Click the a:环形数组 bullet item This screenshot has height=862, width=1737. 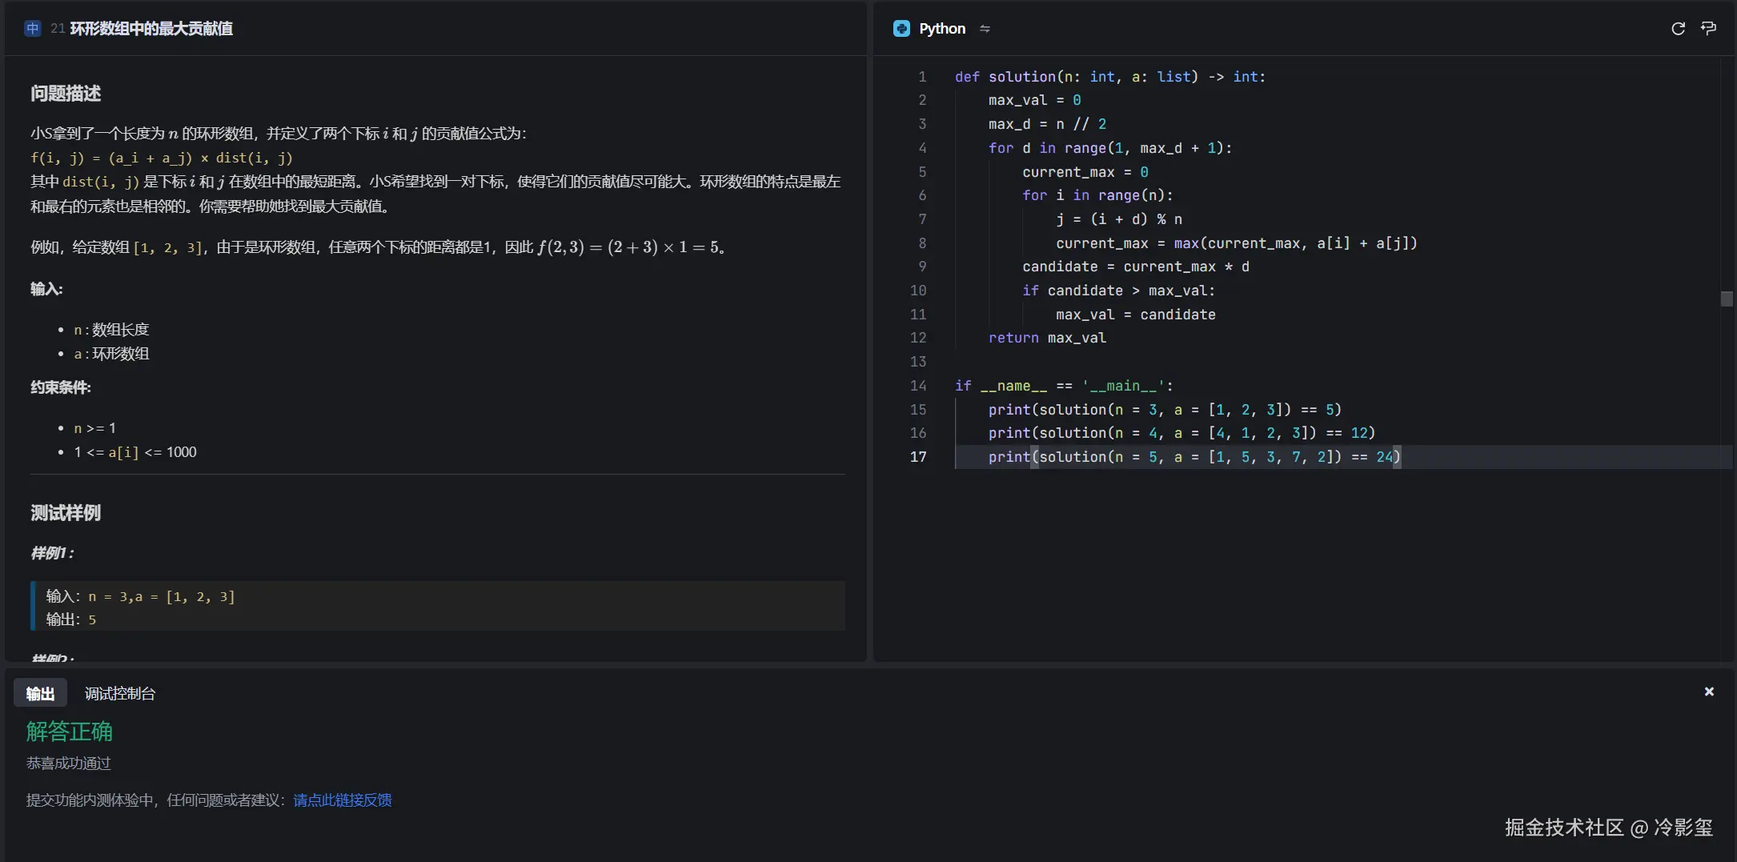111,354
